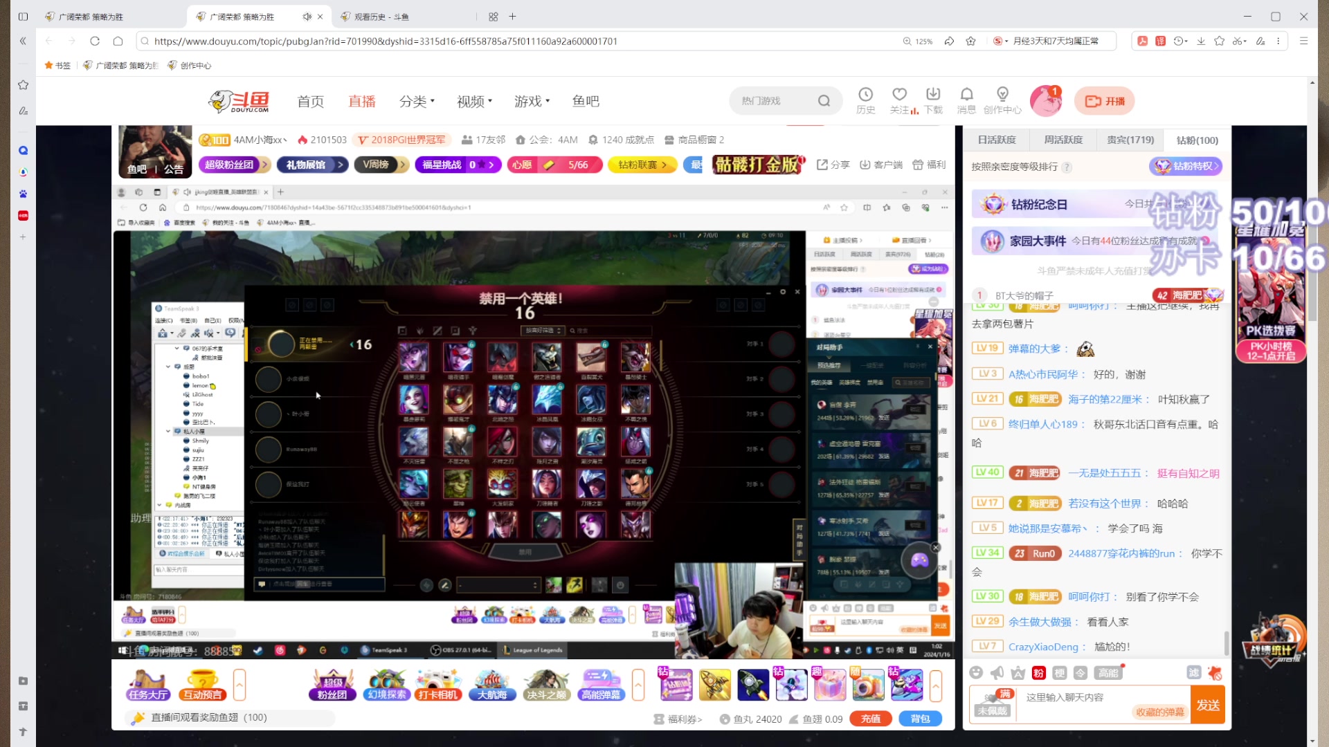Click the browser reload button
Screen dimensions: 1329x747
point(95,41)
